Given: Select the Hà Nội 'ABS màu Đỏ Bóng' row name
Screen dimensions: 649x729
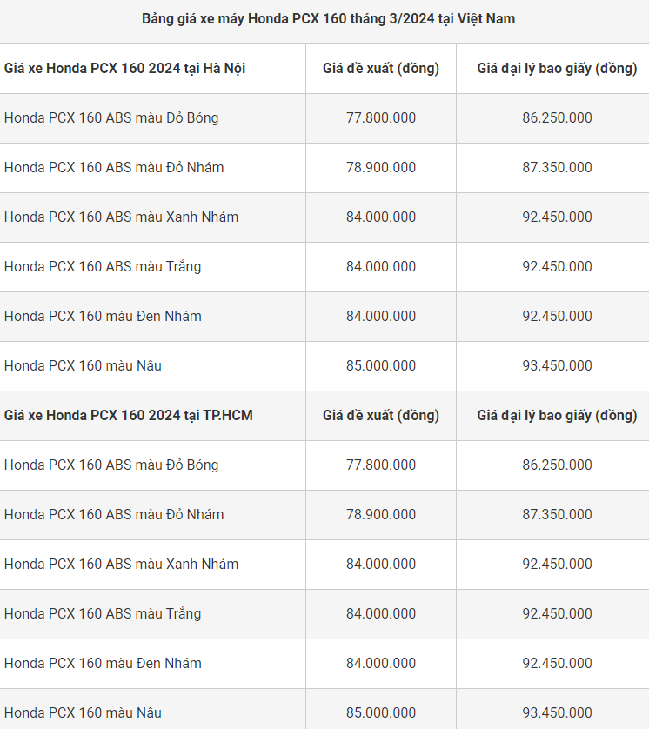Looking at the screenshot, I should [111, 117].
